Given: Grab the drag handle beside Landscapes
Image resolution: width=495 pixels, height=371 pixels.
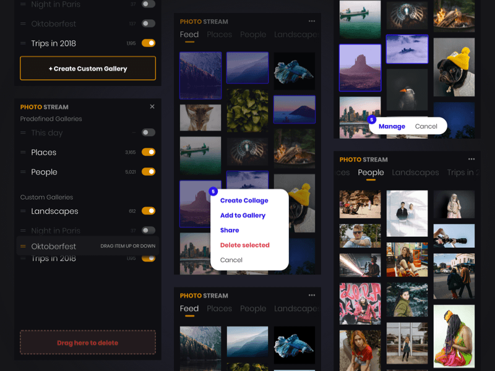Looking at the screenshot, I should click(x=23, y=211).
